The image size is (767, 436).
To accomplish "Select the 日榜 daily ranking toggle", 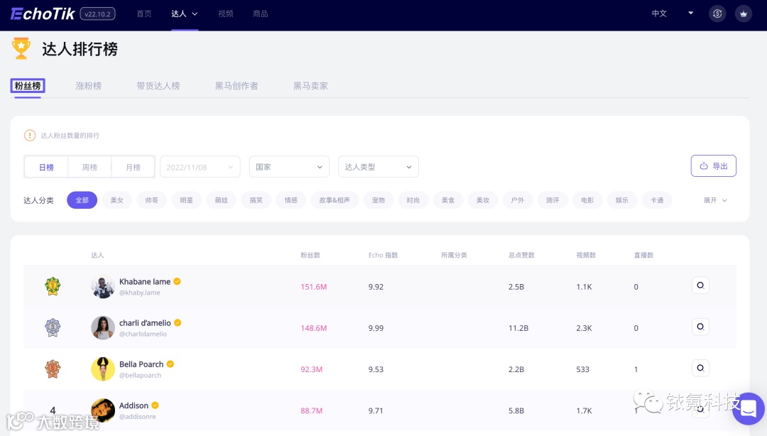I will click(46, 167).
